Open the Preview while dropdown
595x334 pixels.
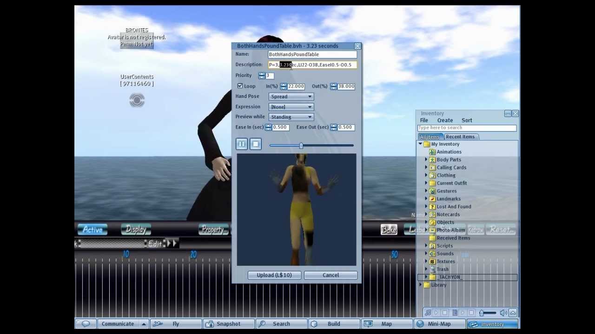click(291, 117)
